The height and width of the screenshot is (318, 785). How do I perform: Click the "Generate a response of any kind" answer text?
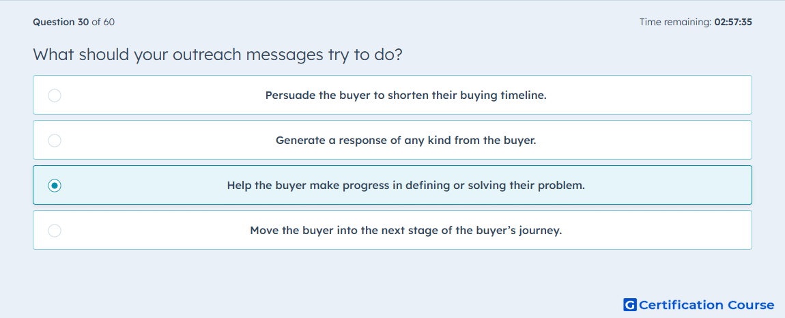pos(405,140)
